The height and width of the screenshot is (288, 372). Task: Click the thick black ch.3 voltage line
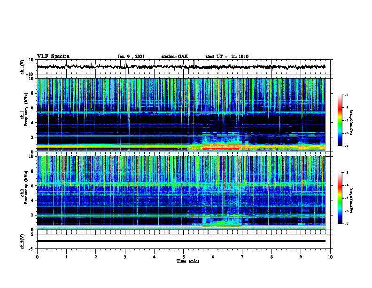(181, 241)
